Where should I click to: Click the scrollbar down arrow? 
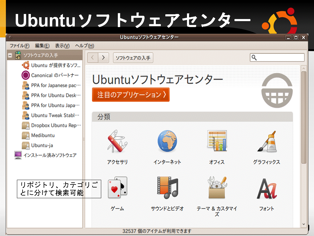(x=304, y=224)
